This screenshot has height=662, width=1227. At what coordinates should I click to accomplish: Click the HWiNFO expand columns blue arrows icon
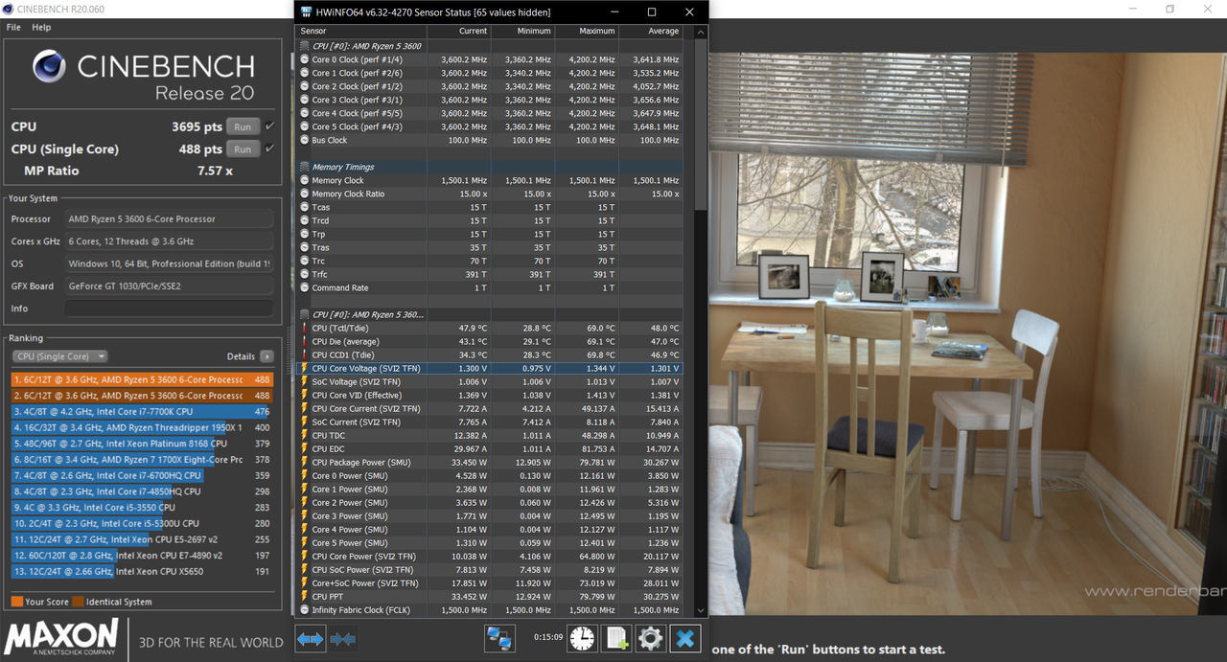tap(310, 638)
